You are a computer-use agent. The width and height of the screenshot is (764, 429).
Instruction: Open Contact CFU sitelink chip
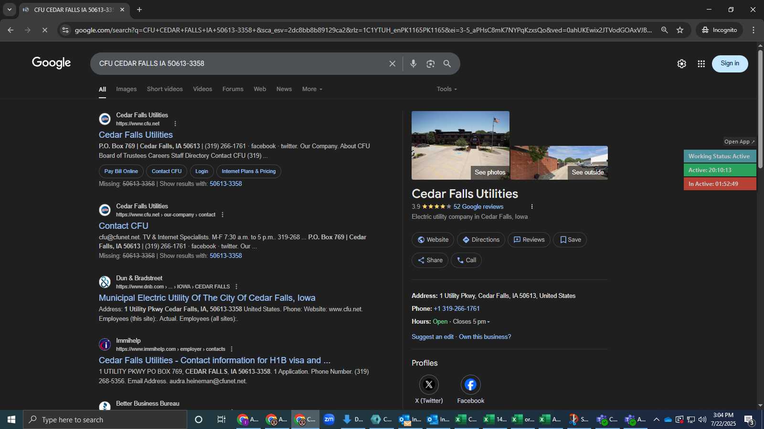coord(167,171)
